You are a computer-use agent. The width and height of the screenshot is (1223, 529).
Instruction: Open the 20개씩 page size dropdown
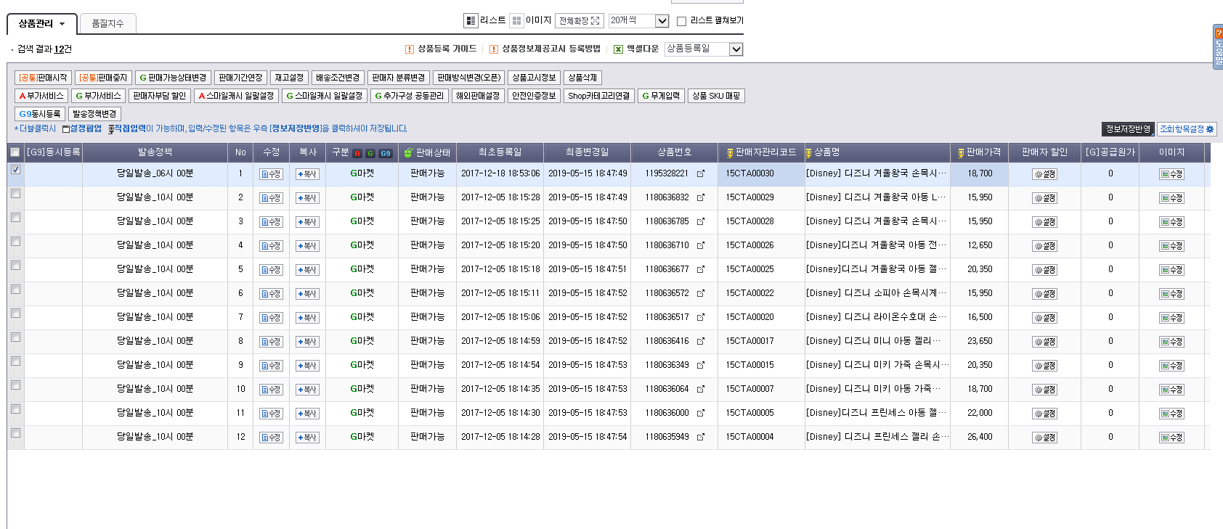[x=662, y=21]
